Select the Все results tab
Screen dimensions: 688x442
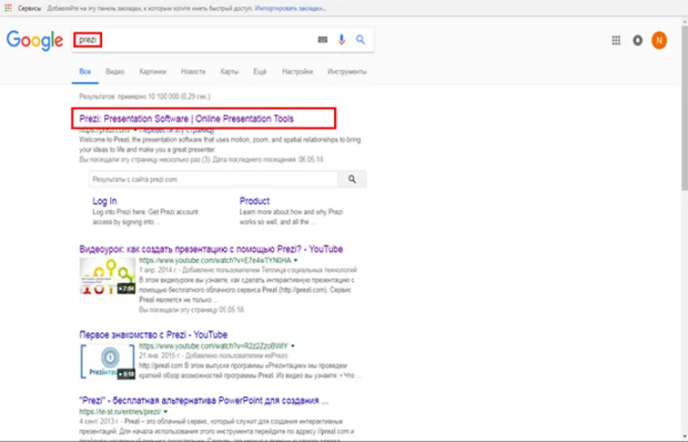pos(85,72)
